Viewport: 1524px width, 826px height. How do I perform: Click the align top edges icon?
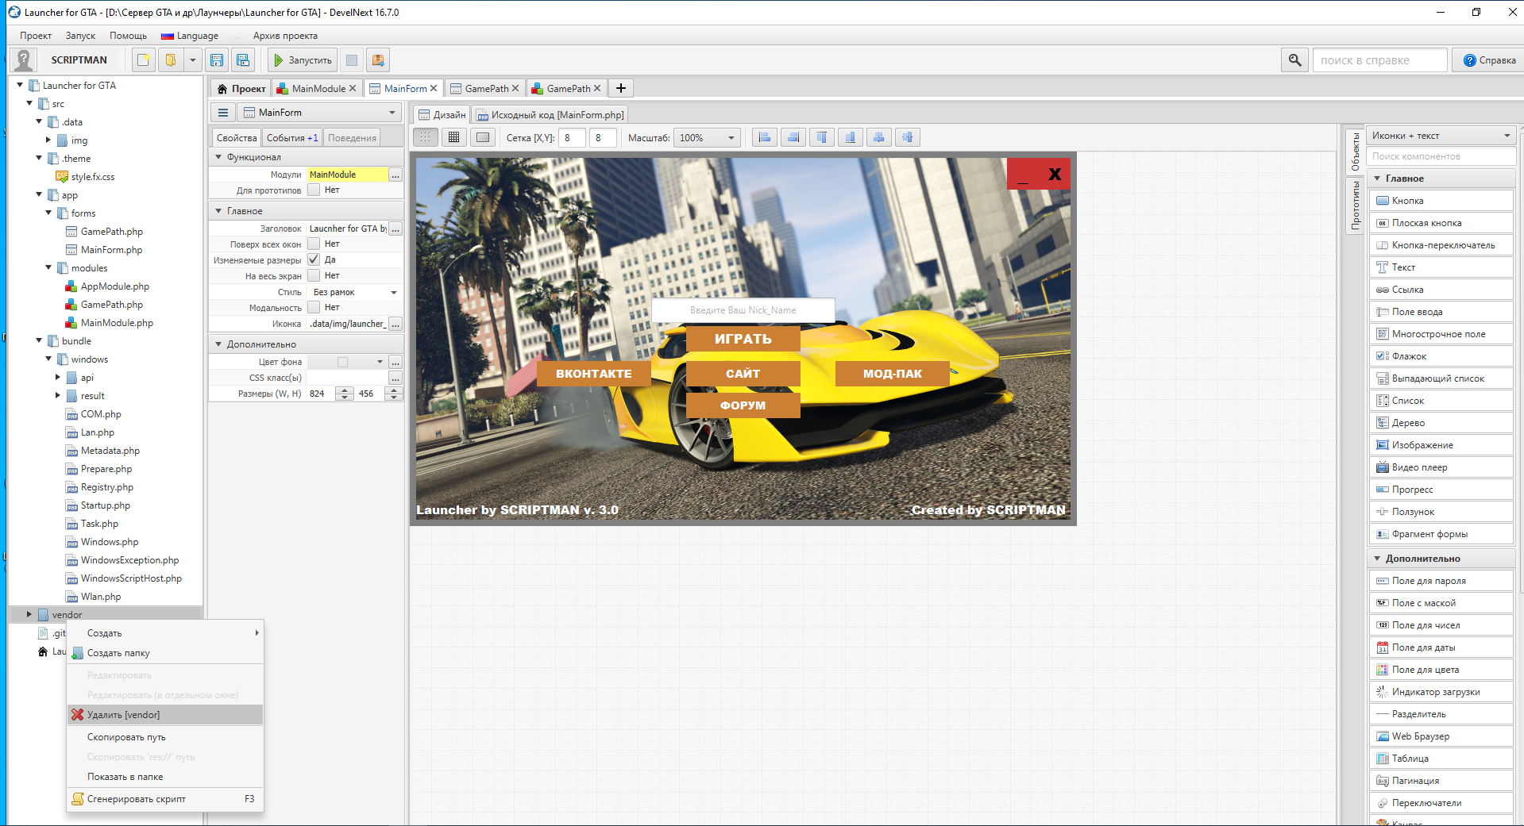click(x=821, y=137)
